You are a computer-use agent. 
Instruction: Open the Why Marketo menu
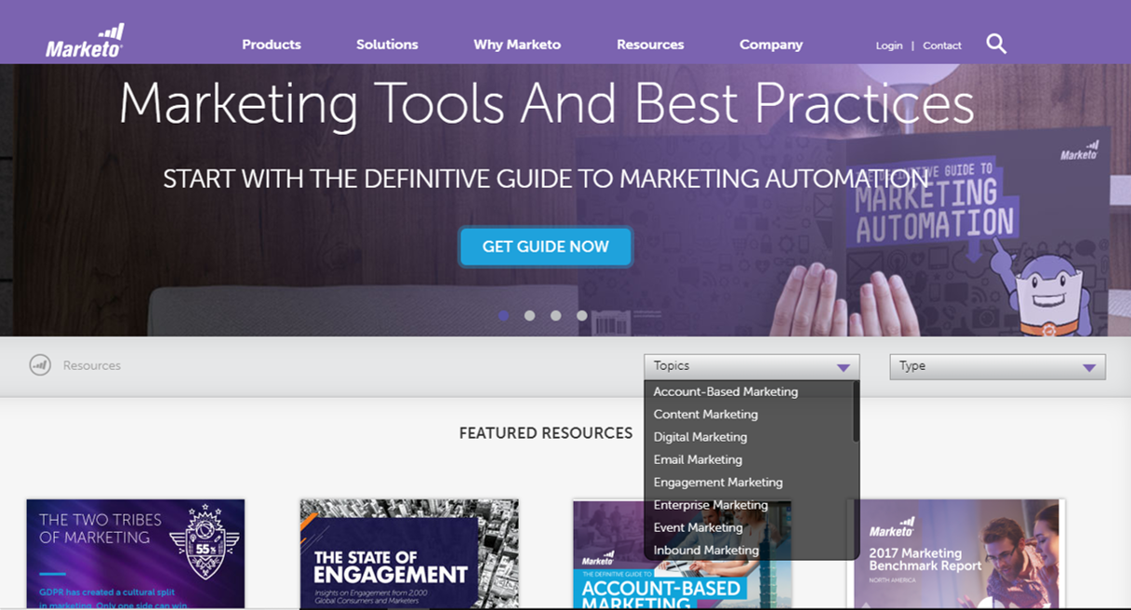point(517,45)
